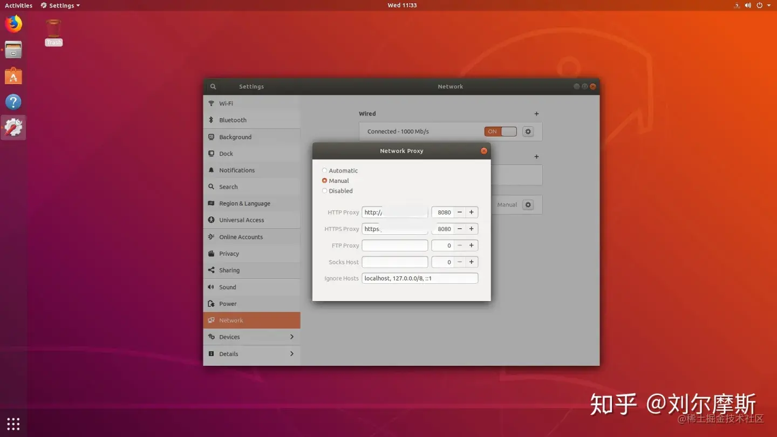777x437 pixels.
Task: Open the power icon system menu
Action: [x=760, y=5]
